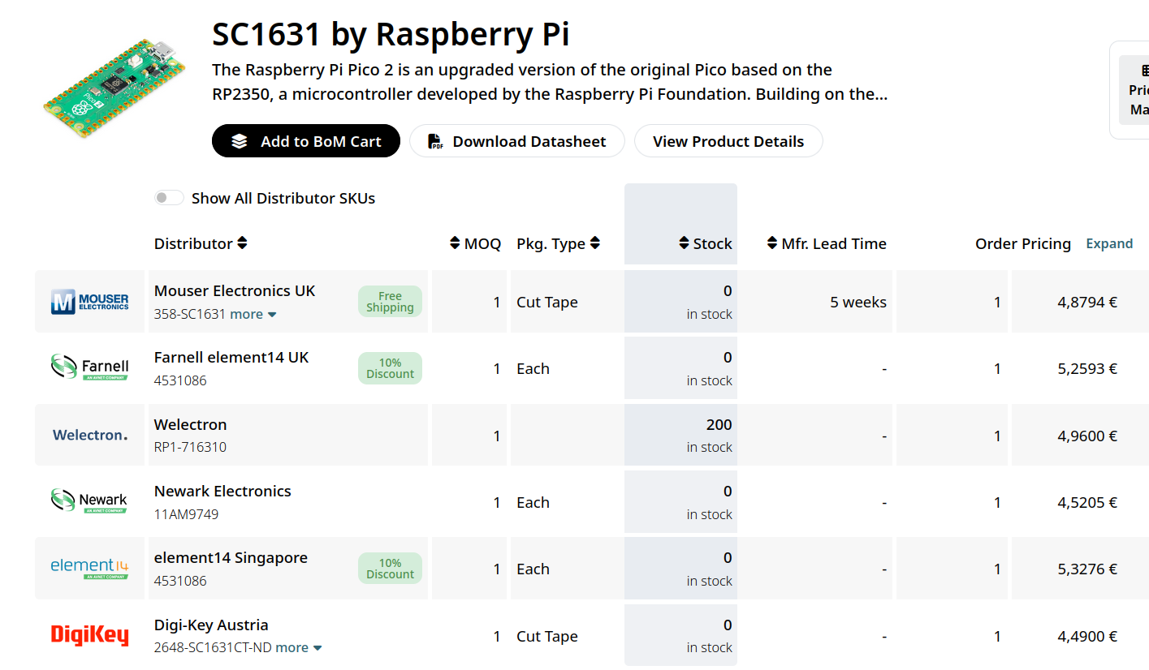Click Add to BoM Cart button
1149x670 pixels.
[306, 141]
